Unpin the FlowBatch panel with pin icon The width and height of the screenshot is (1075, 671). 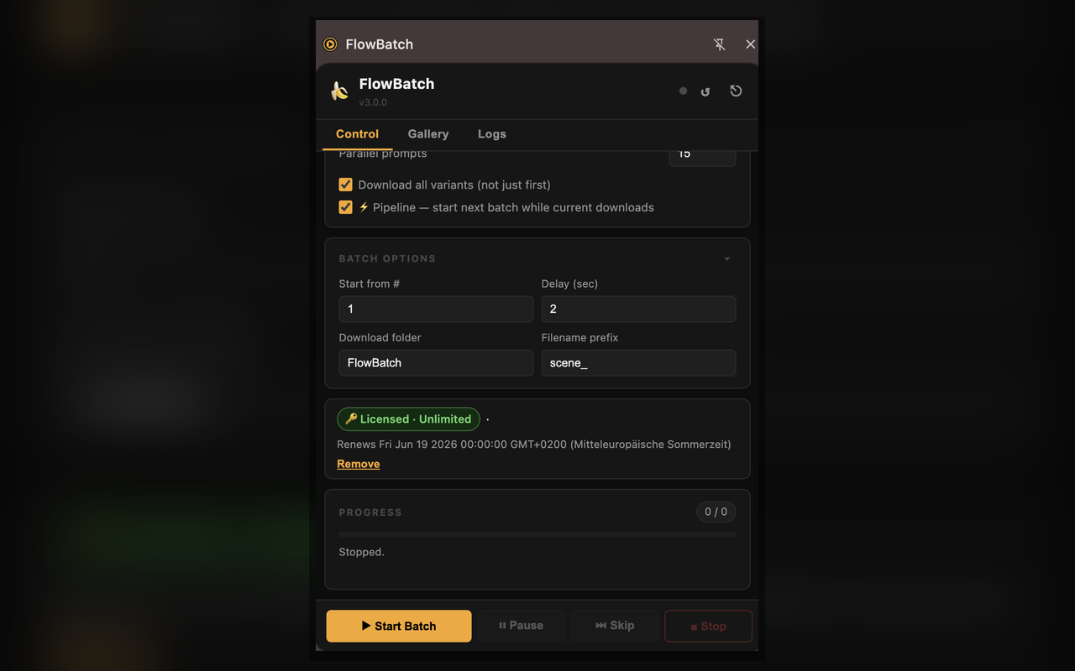719,44
